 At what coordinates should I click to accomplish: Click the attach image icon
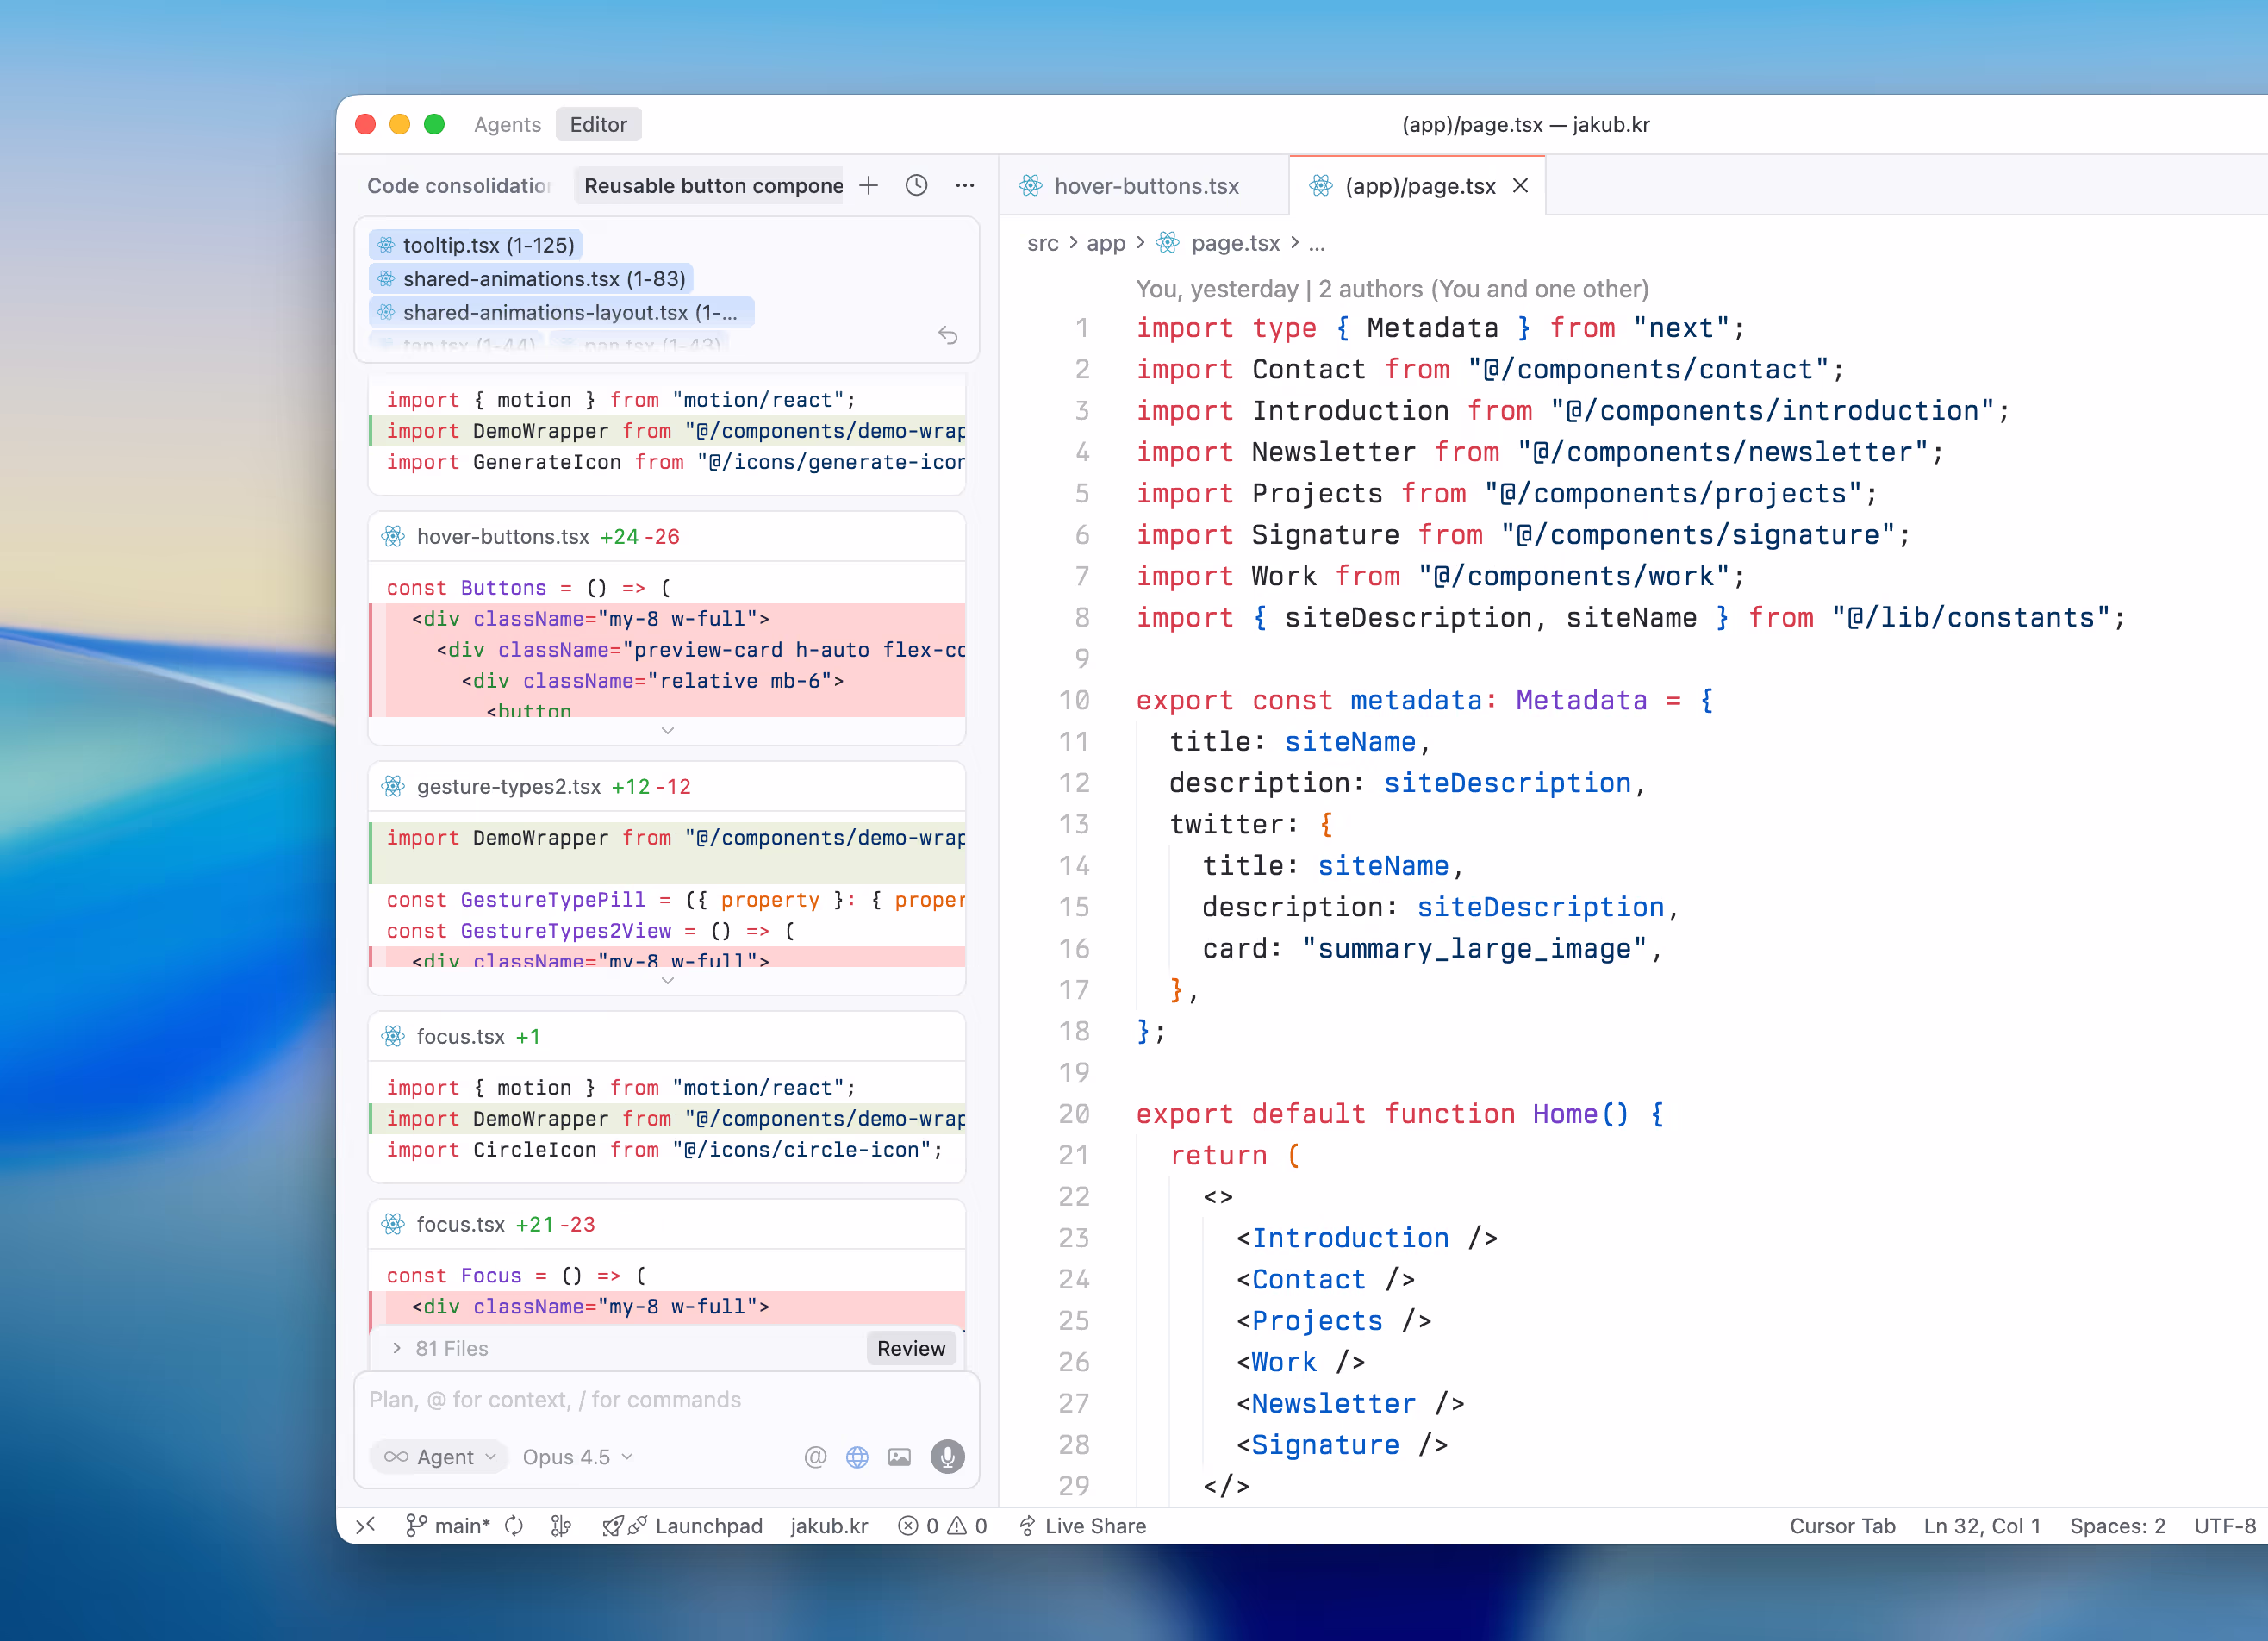coord(899,1456)
